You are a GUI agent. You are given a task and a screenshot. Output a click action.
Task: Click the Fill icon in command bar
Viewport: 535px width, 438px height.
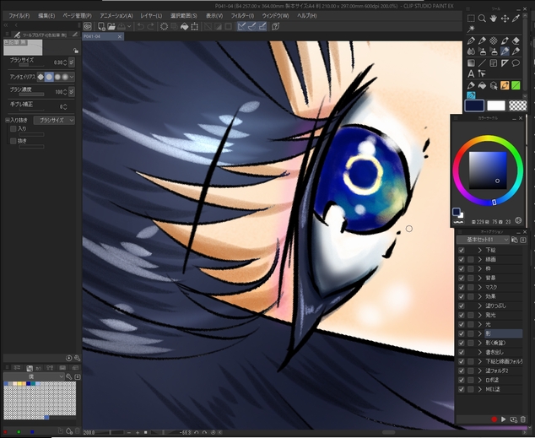pos(184,27)
